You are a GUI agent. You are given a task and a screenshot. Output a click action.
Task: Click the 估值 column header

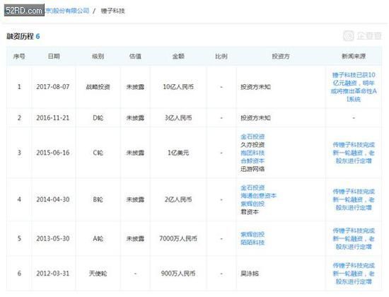coord(135,57)
